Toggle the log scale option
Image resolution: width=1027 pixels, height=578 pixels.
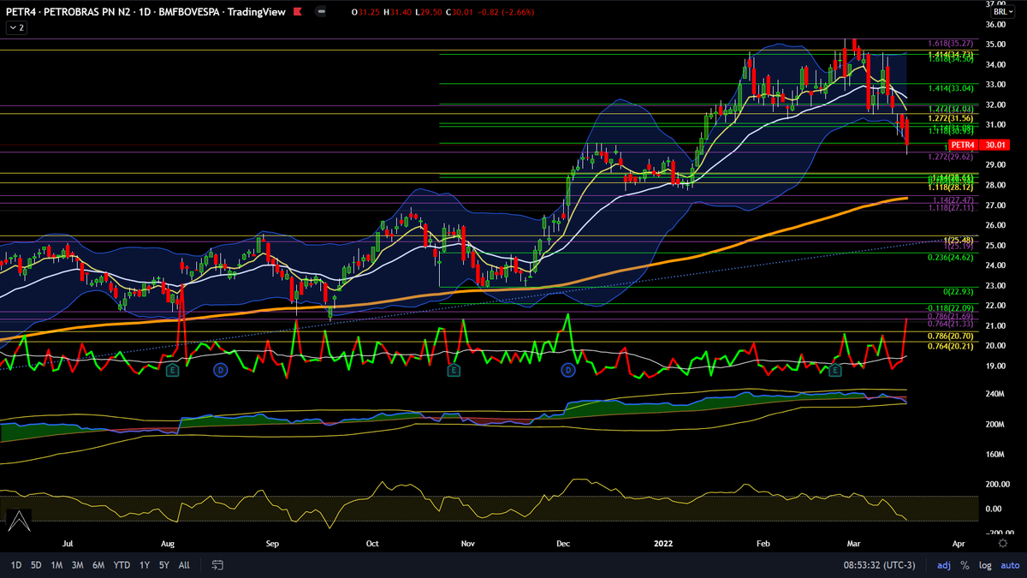(x=983, y=565)
